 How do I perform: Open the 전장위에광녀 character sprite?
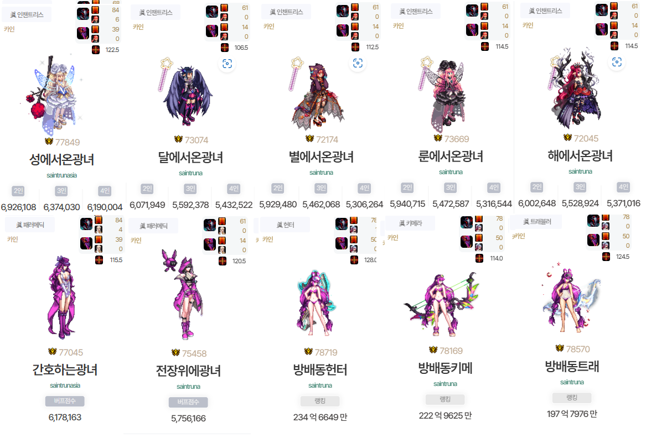[183, 294]
